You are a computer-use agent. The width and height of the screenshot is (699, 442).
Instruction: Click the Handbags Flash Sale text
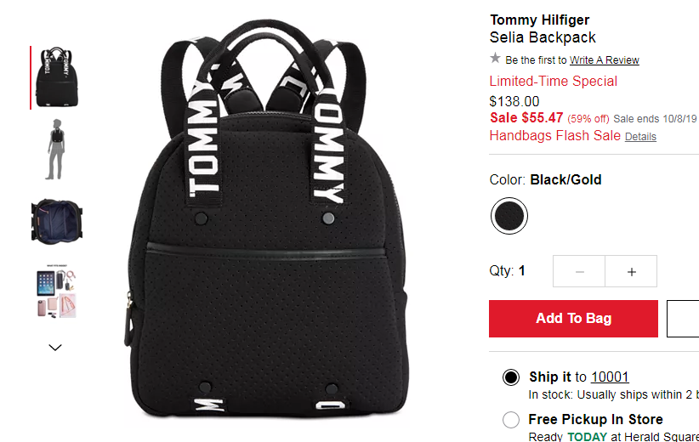pos(555,135)
